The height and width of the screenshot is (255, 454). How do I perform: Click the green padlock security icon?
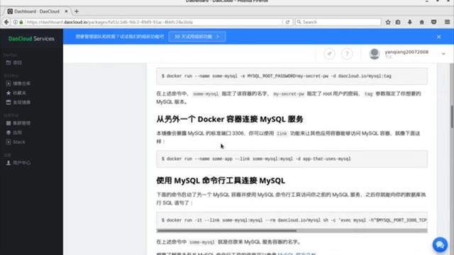pos(21,22)
